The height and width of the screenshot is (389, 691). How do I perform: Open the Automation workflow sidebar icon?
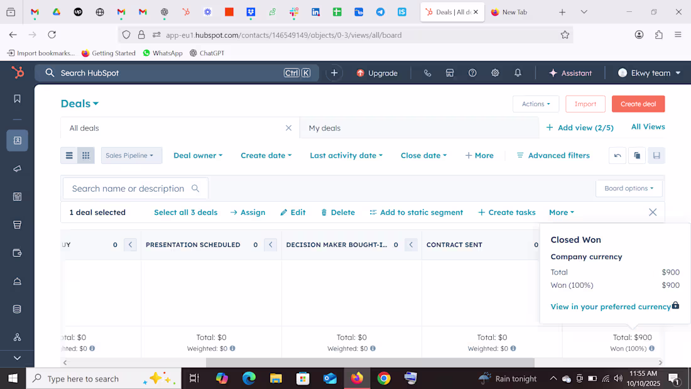point(17,337)
